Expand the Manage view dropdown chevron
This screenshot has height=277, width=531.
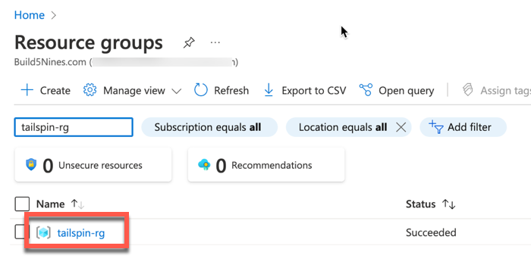click(177, 92)
